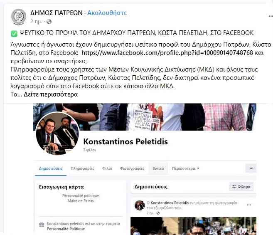273x235 pixels.
Task: Switch to the Πληροφορίες tab
Action: tap(82, 168)
